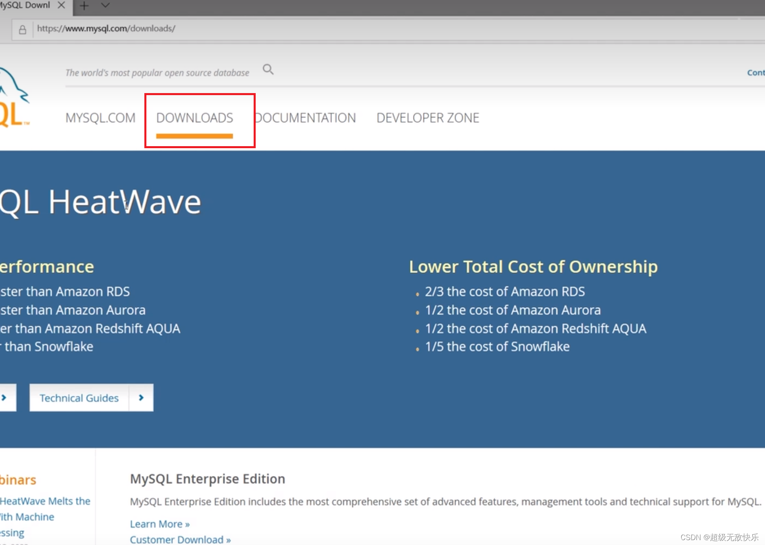Open the HeatWave Melts webinar link
Image resolution: width=765 pixels, height=545 pixels.
pos(45,517)
